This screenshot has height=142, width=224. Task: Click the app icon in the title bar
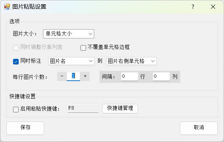coord(7,7)
